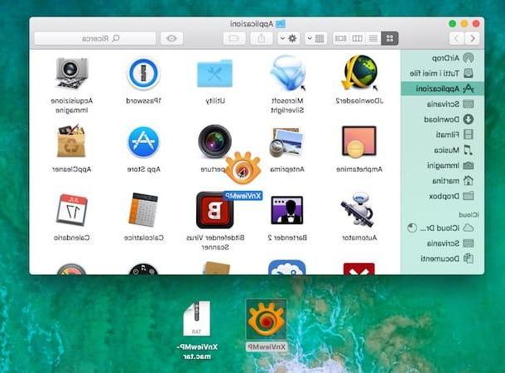
Task: Click the dragged XnViewMP eye icon in the Finder window
Action: (243, 168)
